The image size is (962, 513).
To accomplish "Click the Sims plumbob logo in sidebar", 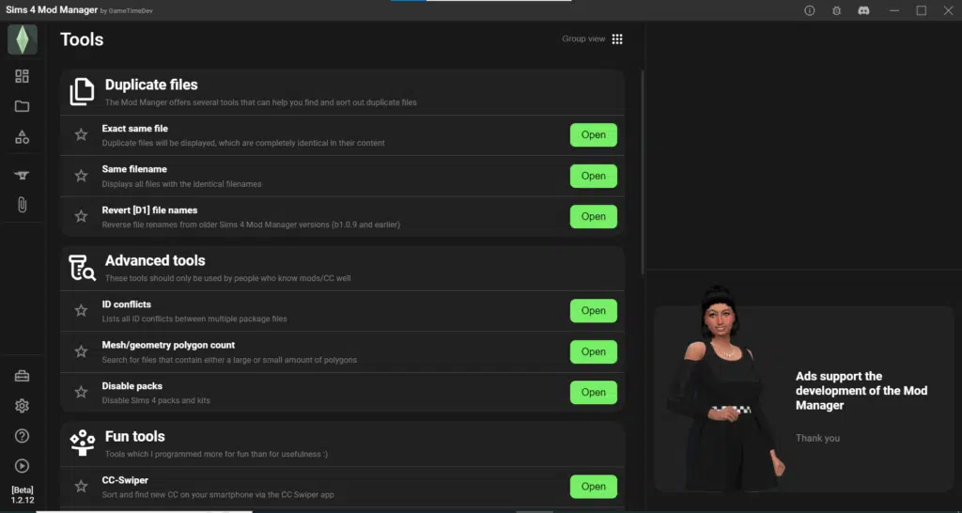I will pos(22,39).
